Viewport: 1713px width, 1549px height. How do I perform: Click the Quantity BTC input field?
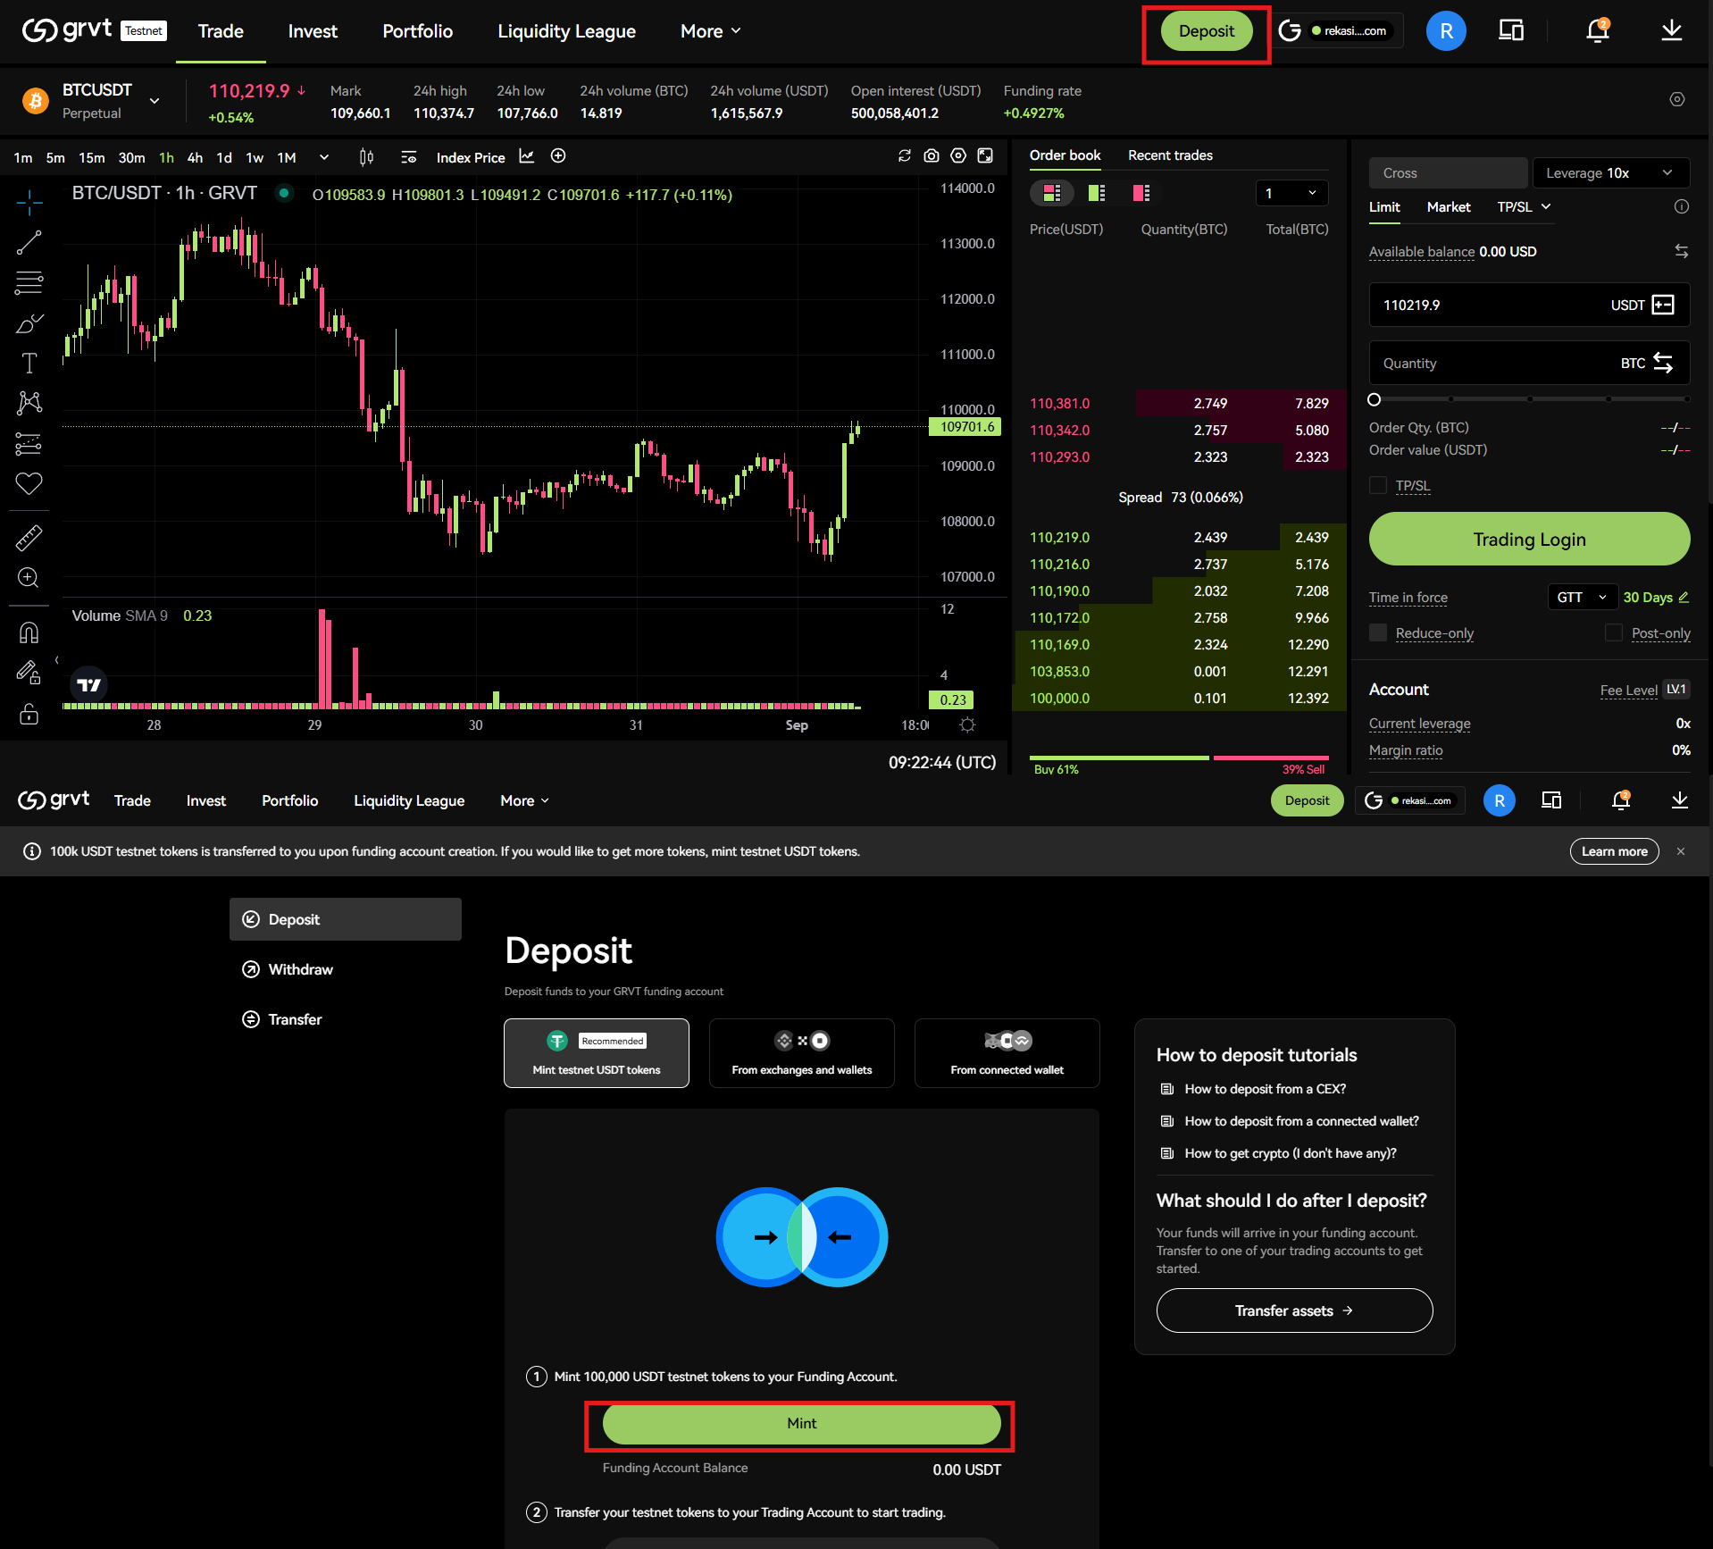coord(1492,364)
